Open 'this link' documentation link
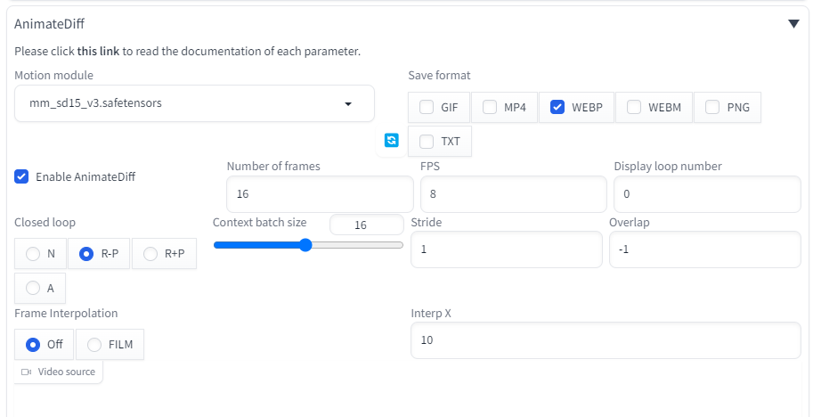The height and width of the screenshot is (417, 813). pos(98,52)
